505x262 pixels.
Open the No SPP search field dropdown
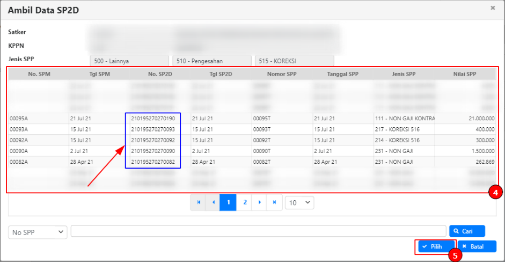38,232
